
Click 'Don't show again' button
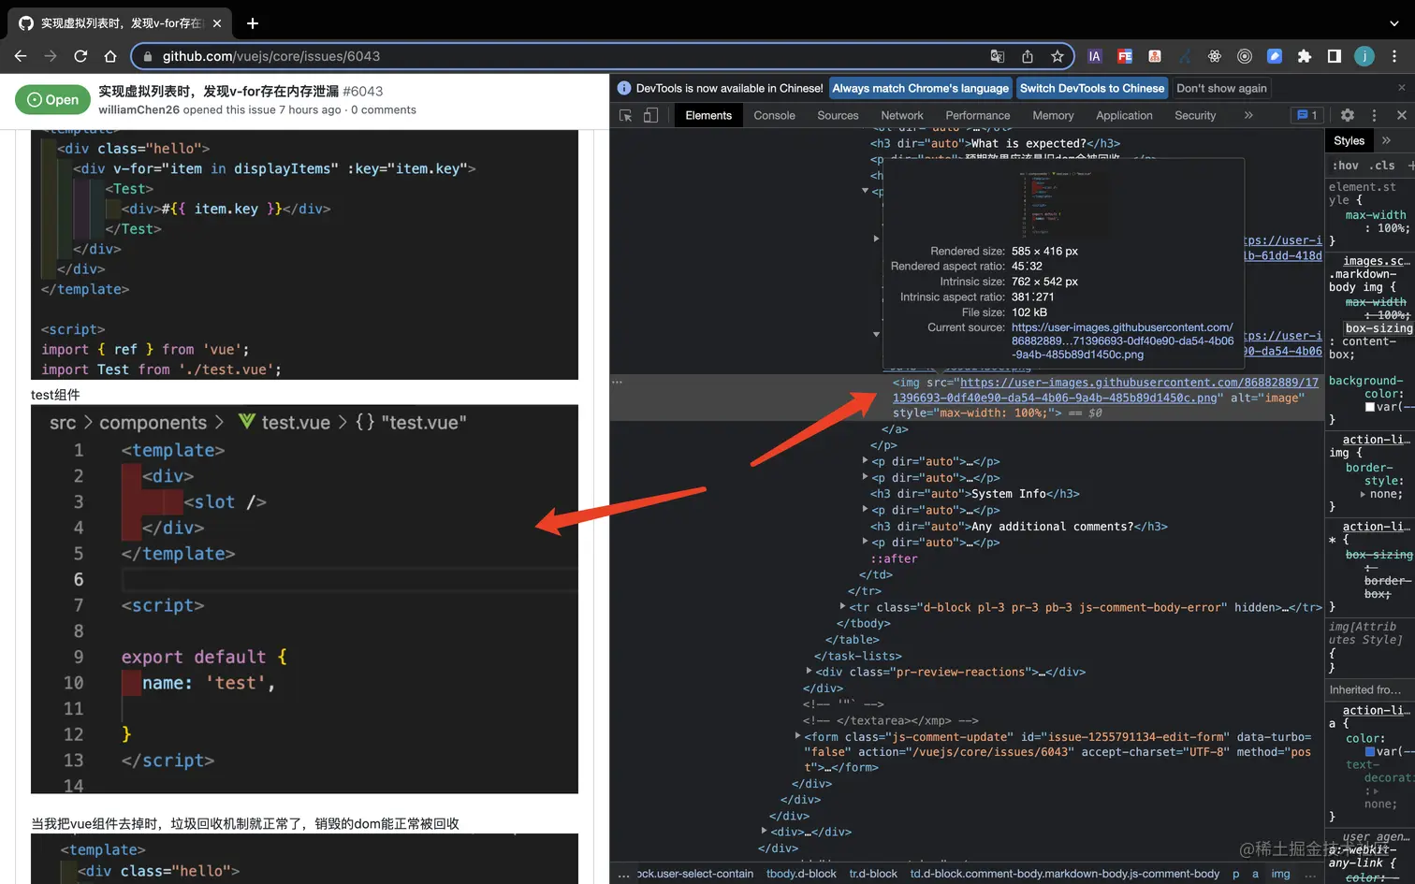pyautogui.click(x=1221, y=88)
